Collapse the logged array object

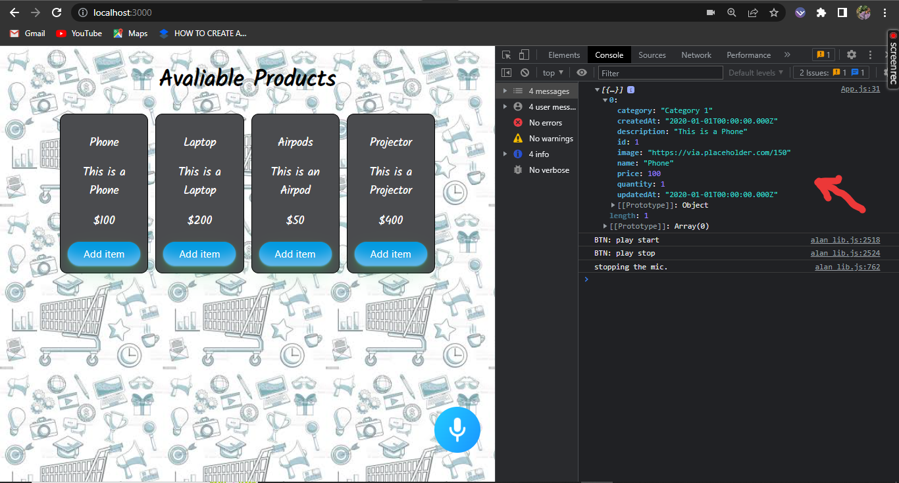point(597,90)
